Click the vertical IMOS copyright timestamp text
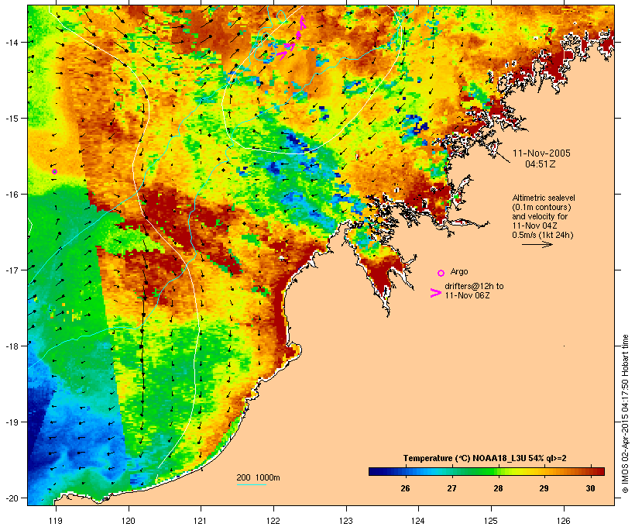This screenshot has height=527, width=635. 625,414
